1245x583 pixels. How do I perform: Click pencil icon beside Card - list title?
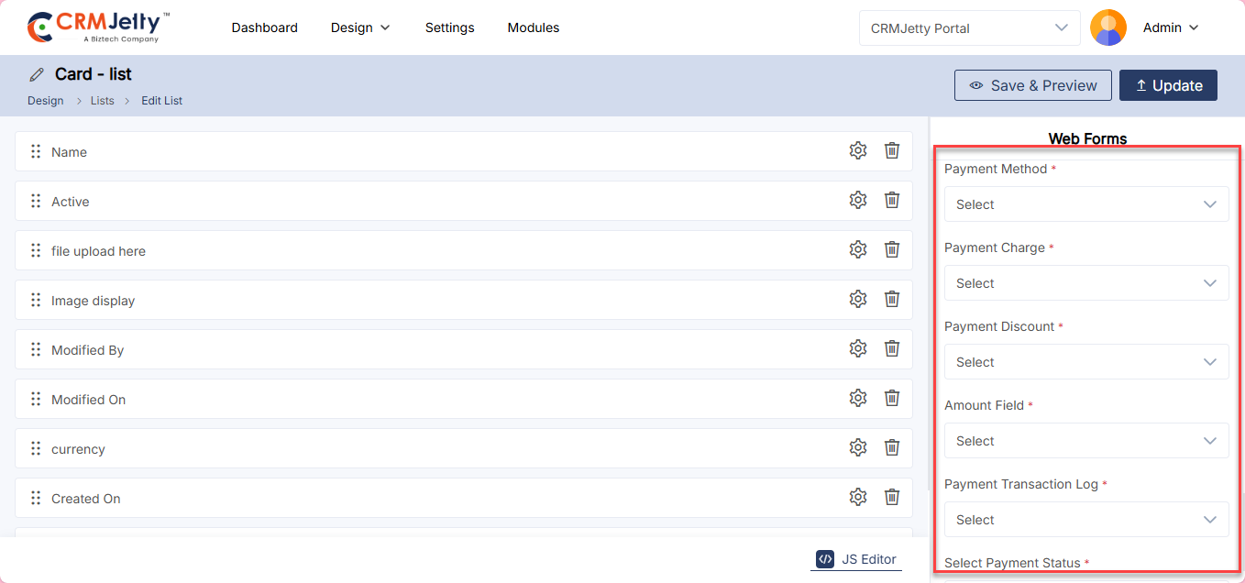point(37,74)
